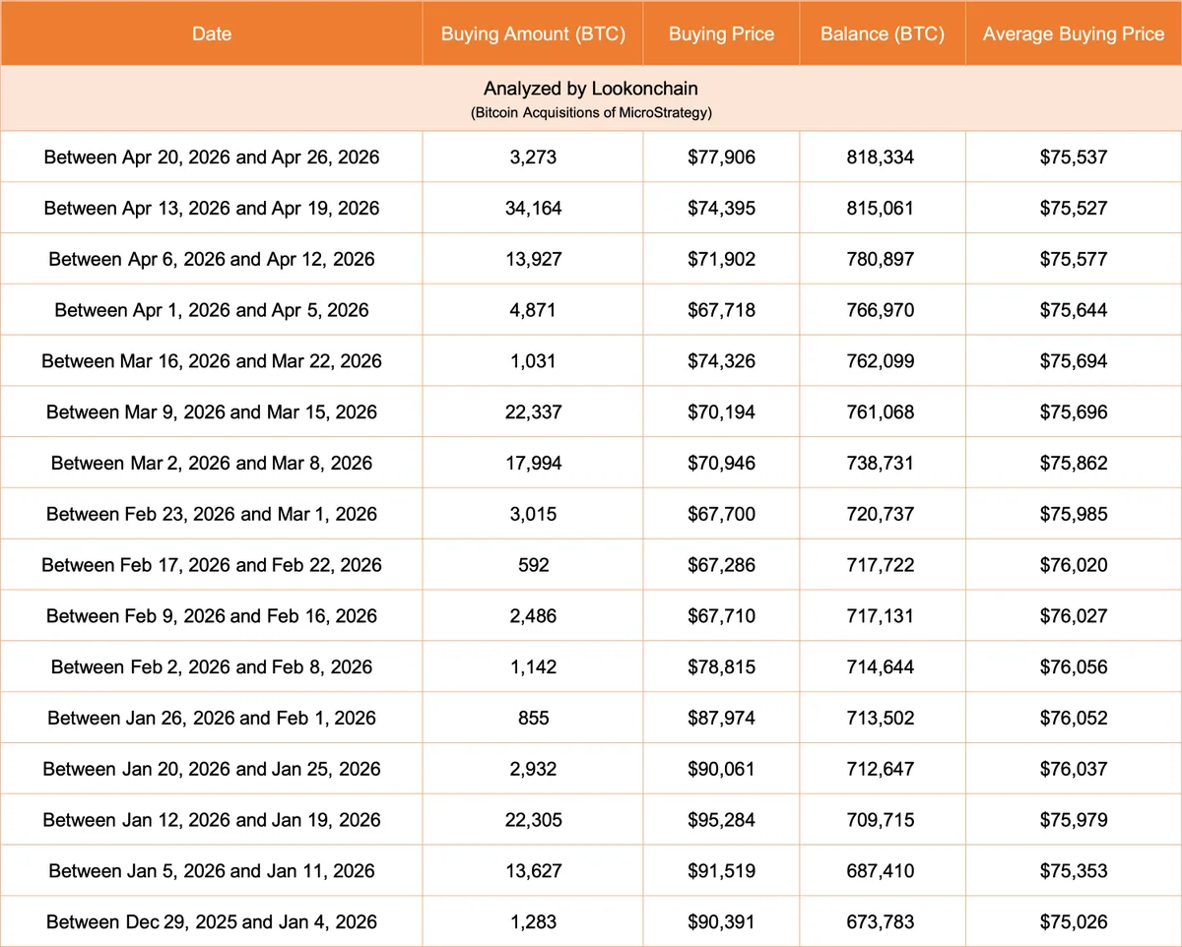Click average price $75,577
This screenshot has height=947, width=1182.
(1074, 259)
